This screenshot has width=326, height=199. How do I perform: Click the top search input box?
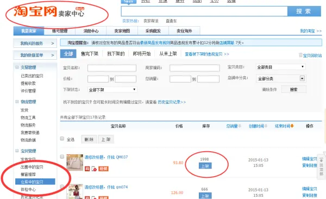204,11
